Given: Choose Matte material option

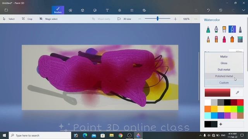Looking at the screenshot, I should tap(224, 57).
